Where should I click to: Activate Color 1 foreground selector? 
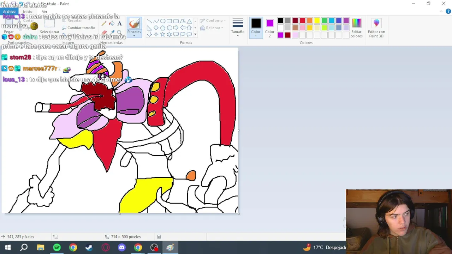point(256,28)
